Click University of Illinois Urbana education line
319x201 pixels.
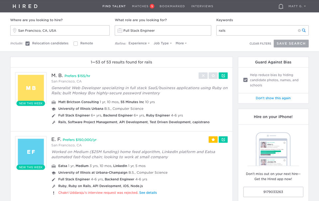(101, 109)
